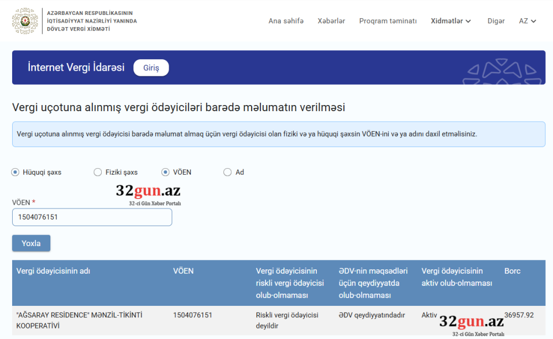Open the Xəbərlər page
This screenshot has width=553, height=339.
(x=331, y=21)
